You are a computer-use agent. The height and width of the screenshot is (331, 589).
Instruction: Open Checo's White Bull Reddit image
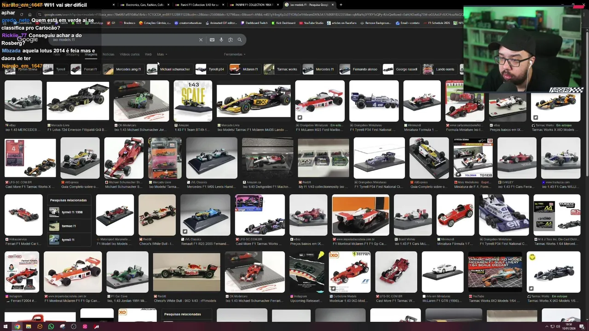[157, 215]
